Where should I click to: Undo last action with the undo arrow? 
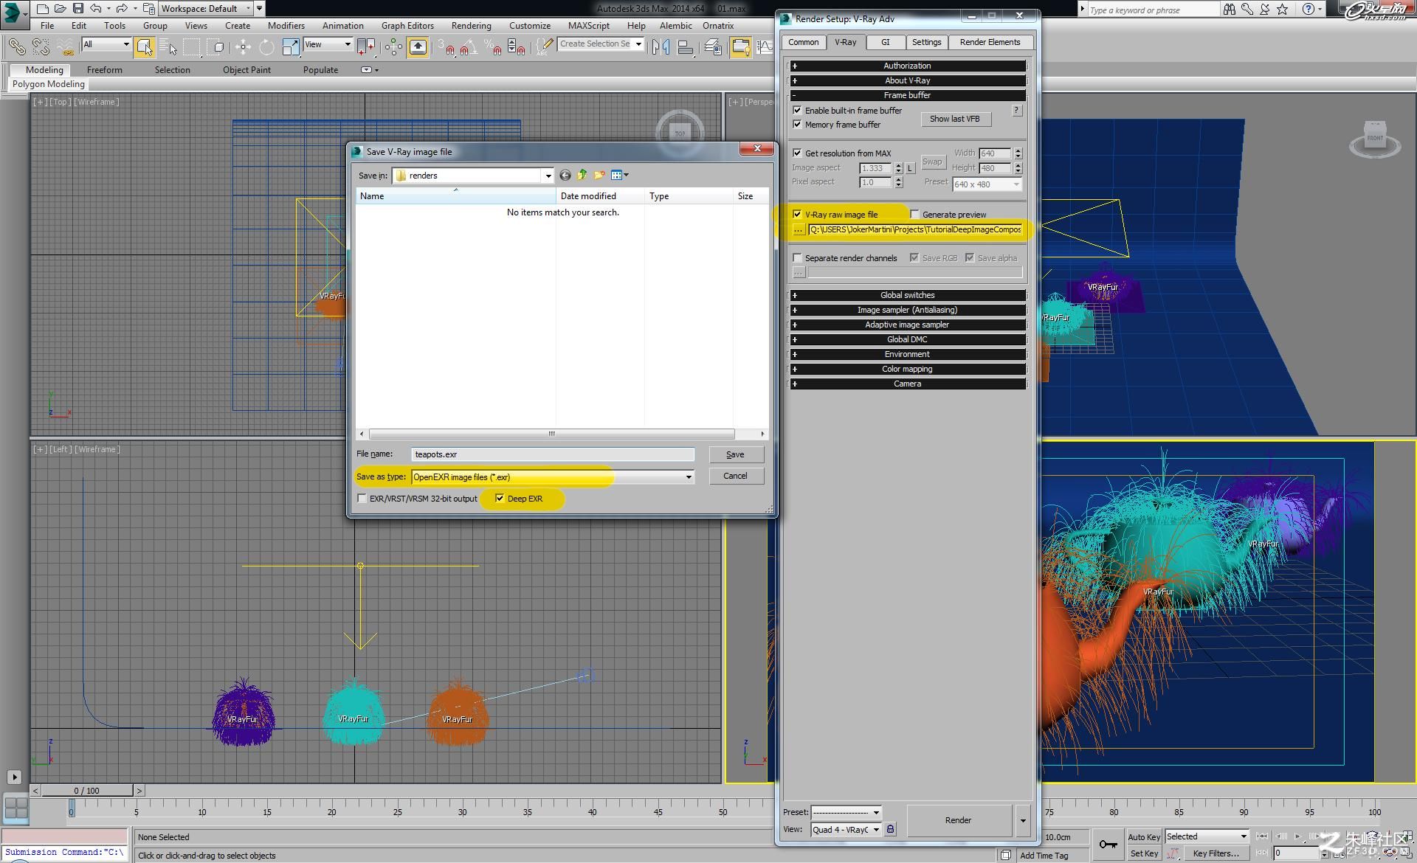pyautogui.click(x=95, y=9)
